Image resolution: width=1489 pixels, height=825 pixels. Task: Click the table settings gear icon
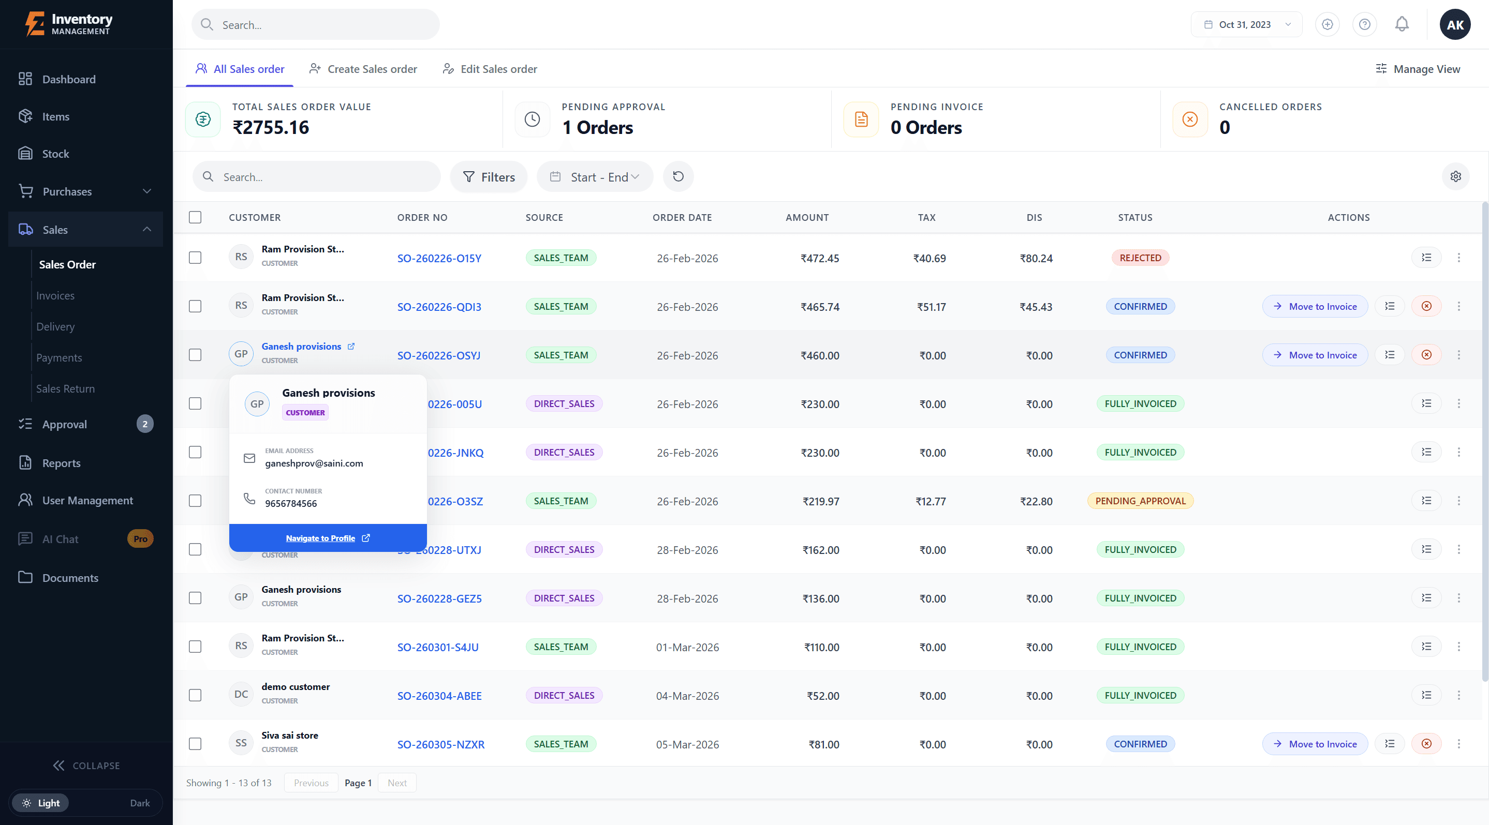pyautogui.click(x=1455, y=176)
